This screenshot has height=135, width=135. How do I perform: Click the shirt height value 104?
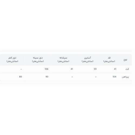114,77
